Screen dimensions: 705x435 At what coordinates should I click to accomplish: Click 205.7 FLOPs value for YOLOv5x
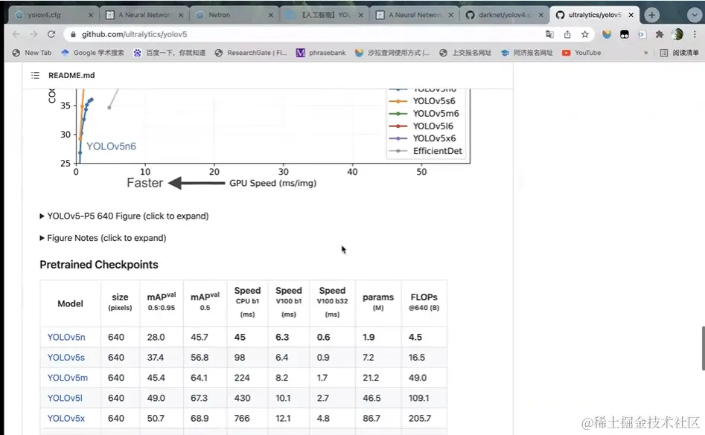click(x=419, y=419)
